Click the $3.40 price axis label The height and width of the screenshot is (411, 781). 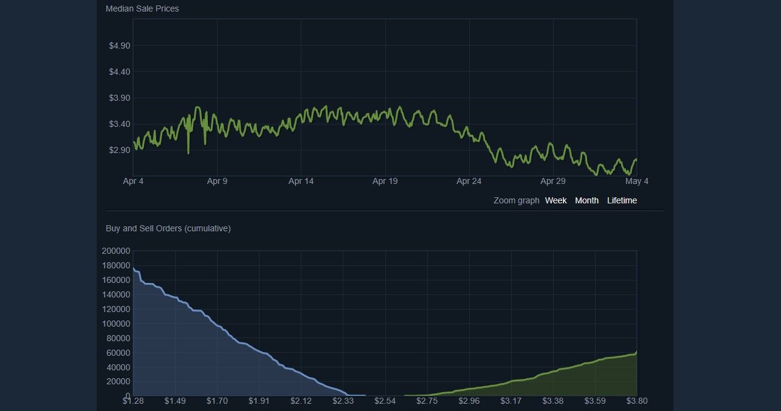point(119,124)
